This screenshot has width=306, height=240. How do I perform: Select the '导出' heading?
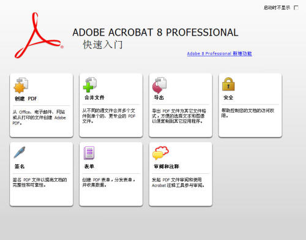click(x=159, y=97)
